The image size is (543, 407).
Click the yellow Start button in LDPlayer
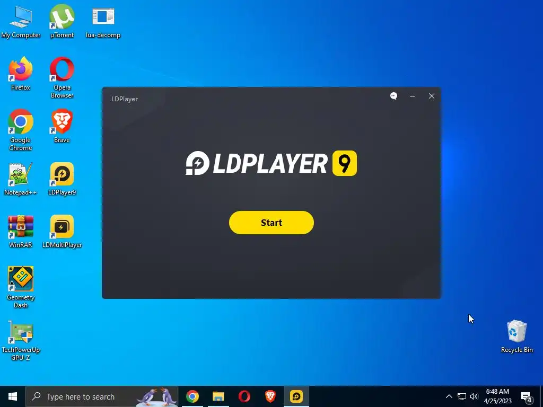[x=271, y=223]
